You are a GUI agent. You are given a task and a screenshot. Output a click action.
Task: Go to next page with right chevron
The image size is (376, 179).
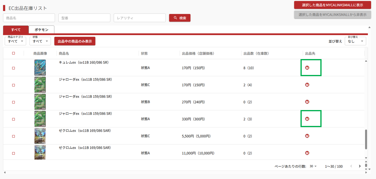(359, 166)
